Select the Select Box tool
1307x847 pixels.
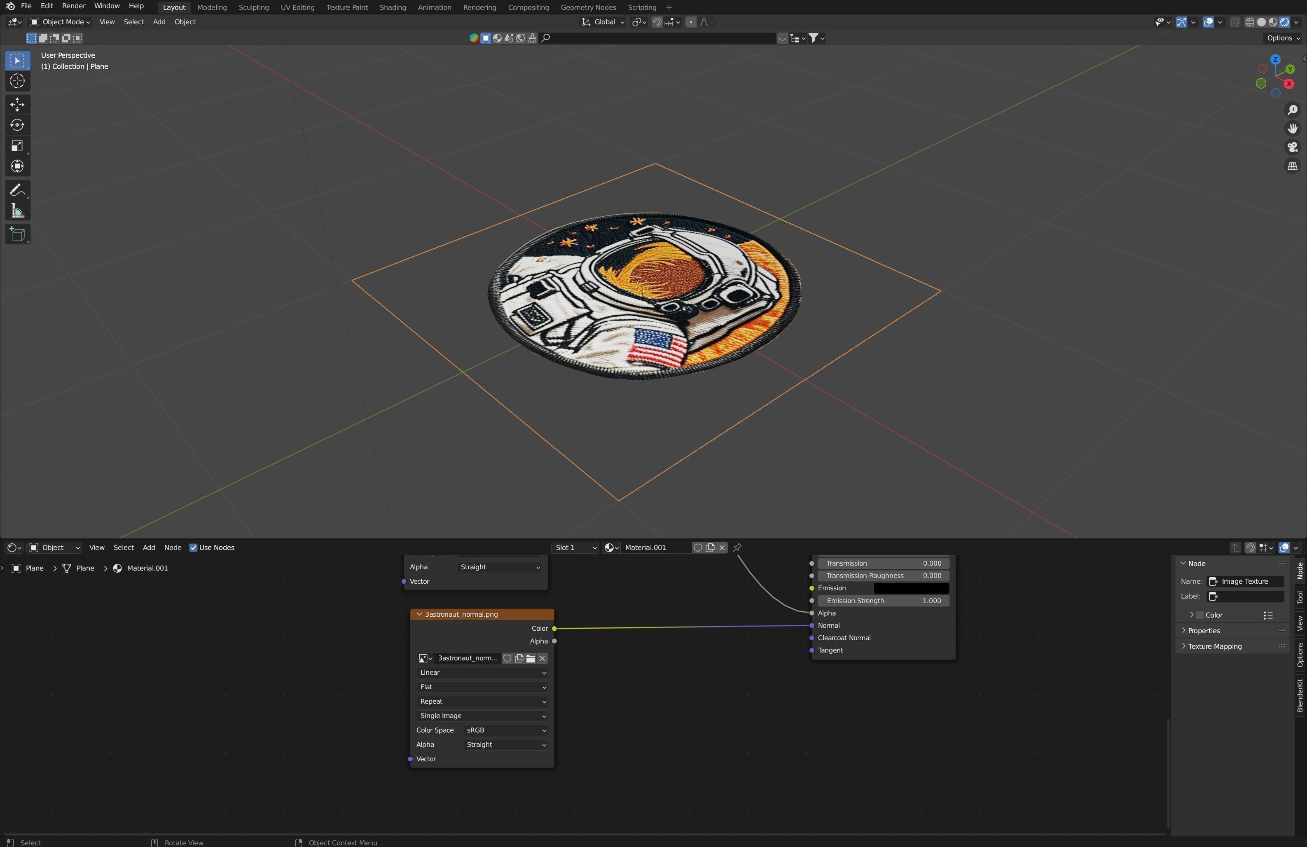tap(17, 61)
